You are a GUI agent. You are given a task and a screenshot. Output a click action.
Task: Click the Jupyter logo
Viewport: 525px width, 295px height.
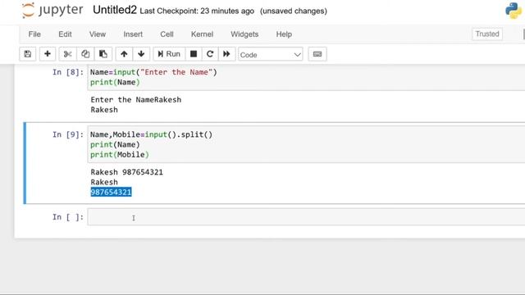click(x=52, y=11)
